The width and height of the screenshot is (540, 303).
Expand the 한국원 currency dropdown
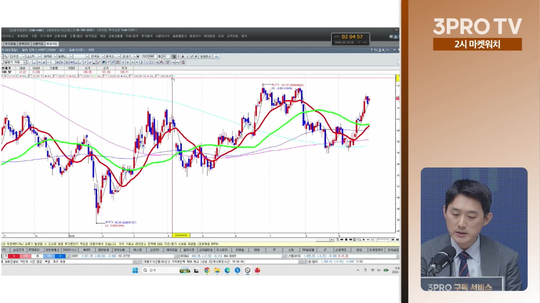103,56
